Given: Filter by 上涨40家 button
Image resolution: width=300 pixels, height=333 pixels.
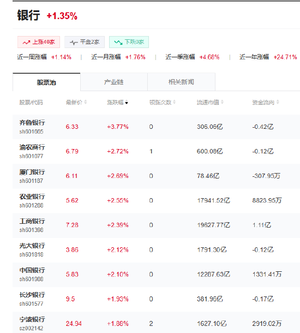Looking at the screenshot, I should 39,42.
